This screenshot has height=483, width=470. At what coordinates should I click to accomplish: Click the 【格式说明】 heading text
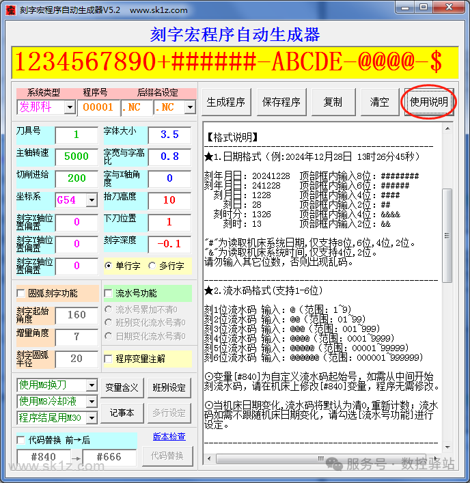232,137
